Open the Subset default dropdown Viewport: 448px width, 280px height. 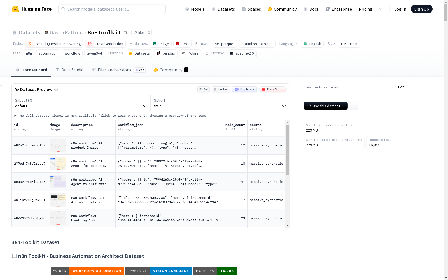(x=81, y=103)
